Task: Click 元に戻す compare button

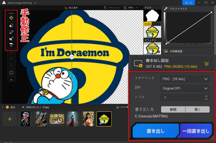Action: tap(71, 8)
